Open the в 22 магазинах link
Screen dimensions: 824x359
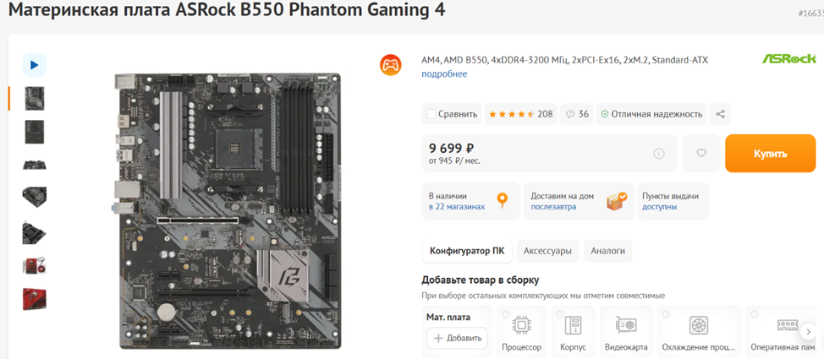coord(457,207)
